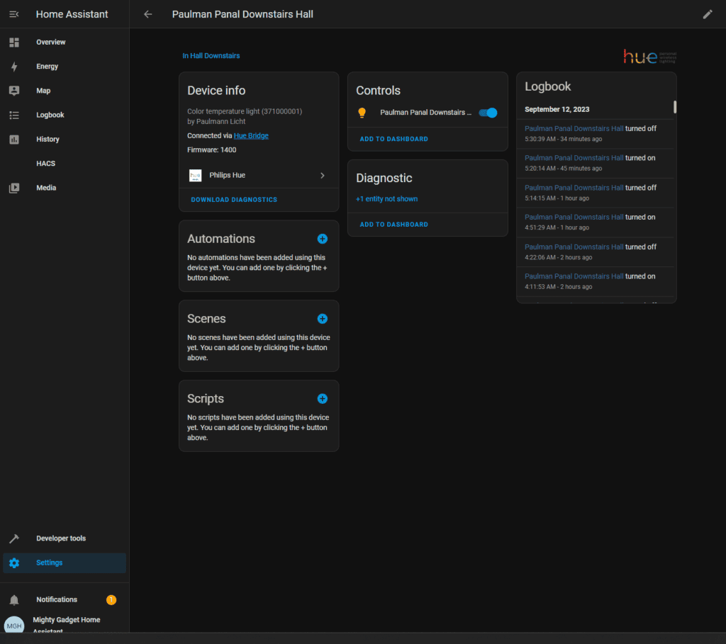
Task: Open Developer tools hammer icon
Action: pyautogui.click(x=14, y=538)
